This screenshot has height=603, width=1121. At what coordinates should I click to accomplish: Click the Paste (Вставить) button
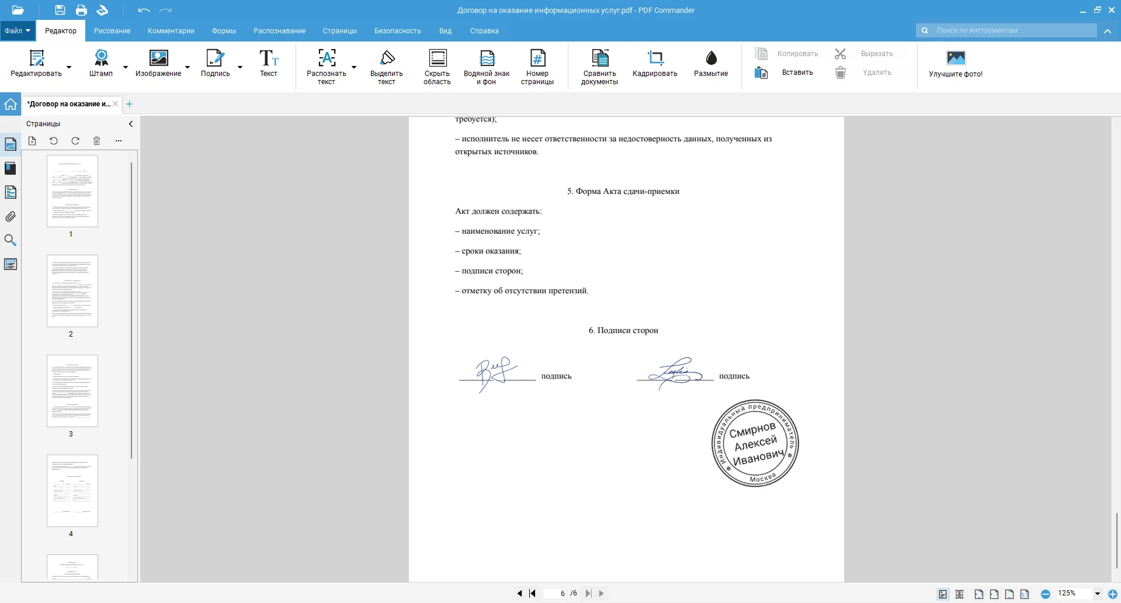point(797,72)
